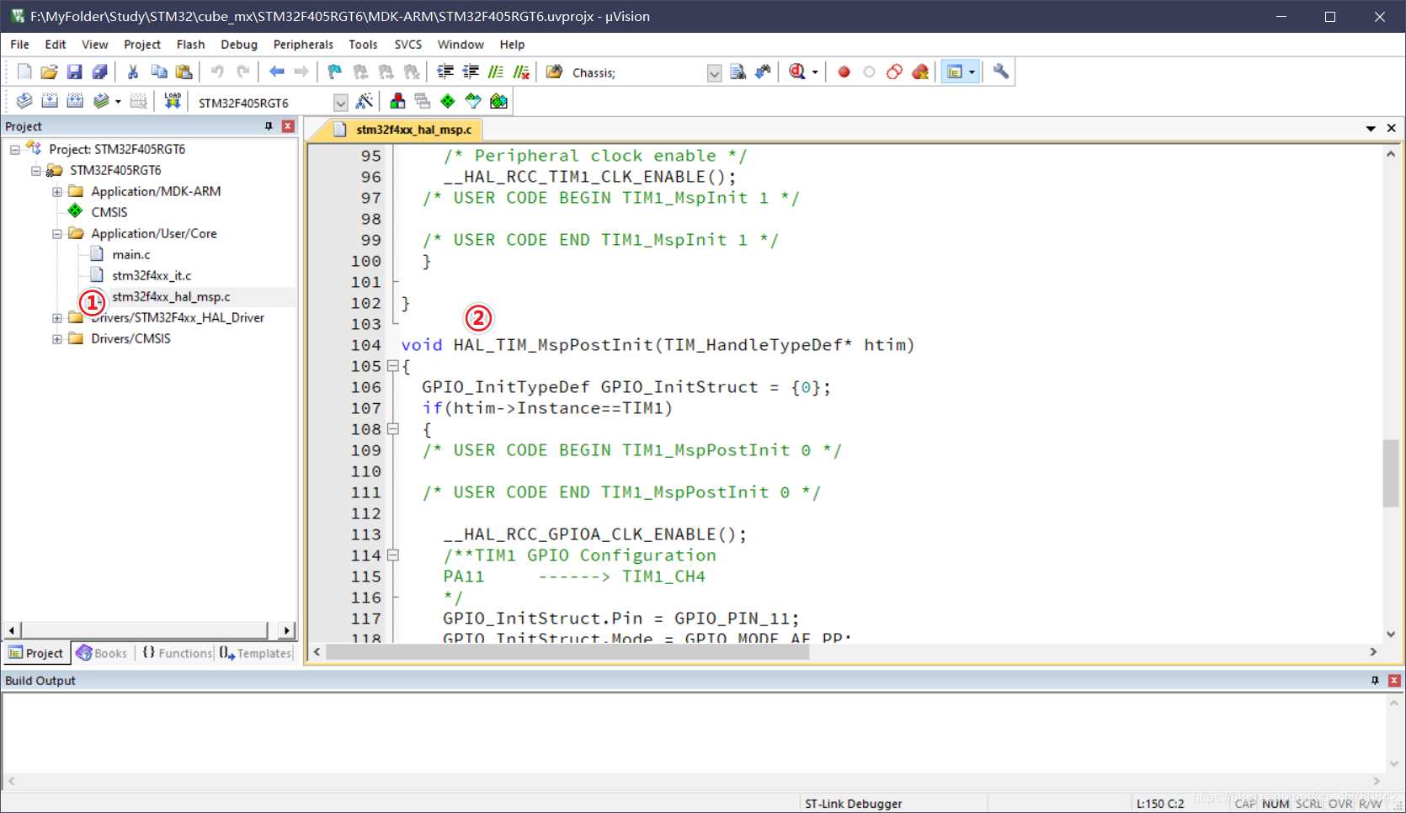This screenshot has width=1406, height=813.
Task: Close the Build Output panel
Action: 1394,681
